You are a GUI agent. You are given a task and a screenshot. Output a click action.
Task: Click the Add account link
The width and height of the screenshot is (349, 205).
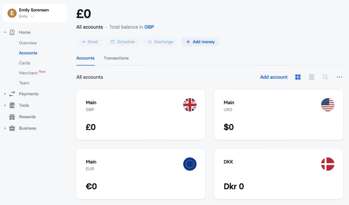(x=274, y=77)
